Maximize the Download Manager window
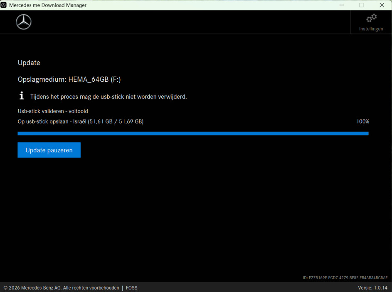Image resolution: width=392 pixels, height=292 pixels. [361, 5]
